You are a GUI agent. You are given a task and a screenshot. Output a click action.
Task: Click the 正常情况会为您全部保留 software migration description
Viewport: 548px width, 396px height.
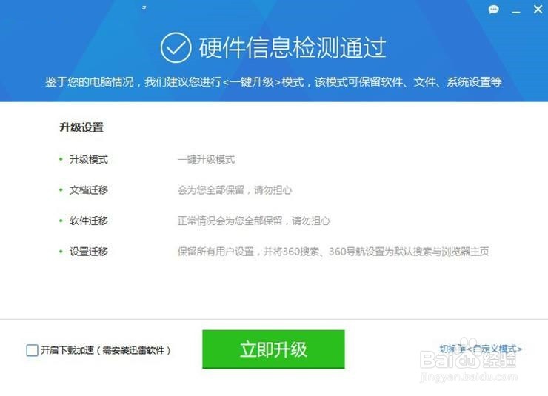pos(254,221)
